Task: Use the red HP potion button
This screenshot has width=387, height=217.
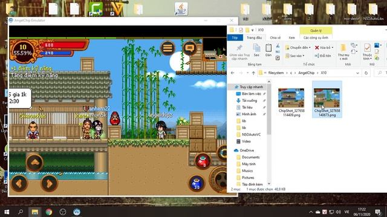Action: pos(203,161)
